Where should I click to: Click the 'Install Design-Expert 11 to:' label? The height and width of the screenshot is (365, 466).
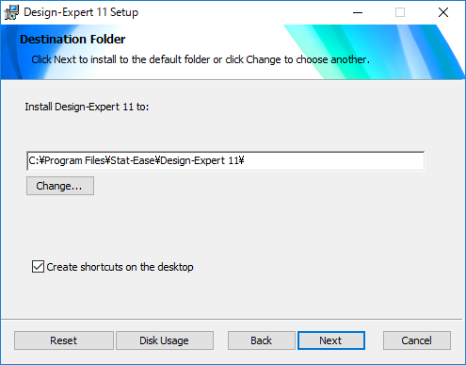click(x=87, y=107)
